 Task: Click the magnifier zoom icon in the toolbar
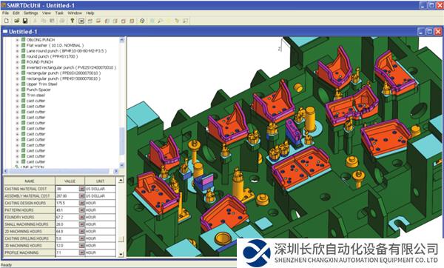tap(161, 21)
